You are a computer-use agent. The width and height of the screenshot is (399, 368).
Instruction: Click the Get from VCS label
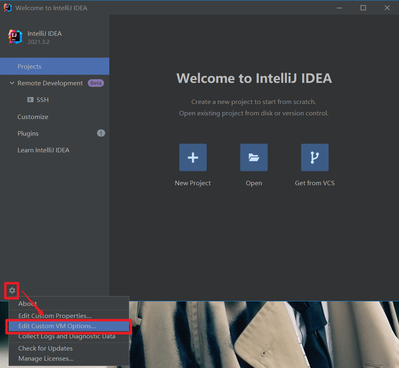pyautogui.click(x=315, y=183)
